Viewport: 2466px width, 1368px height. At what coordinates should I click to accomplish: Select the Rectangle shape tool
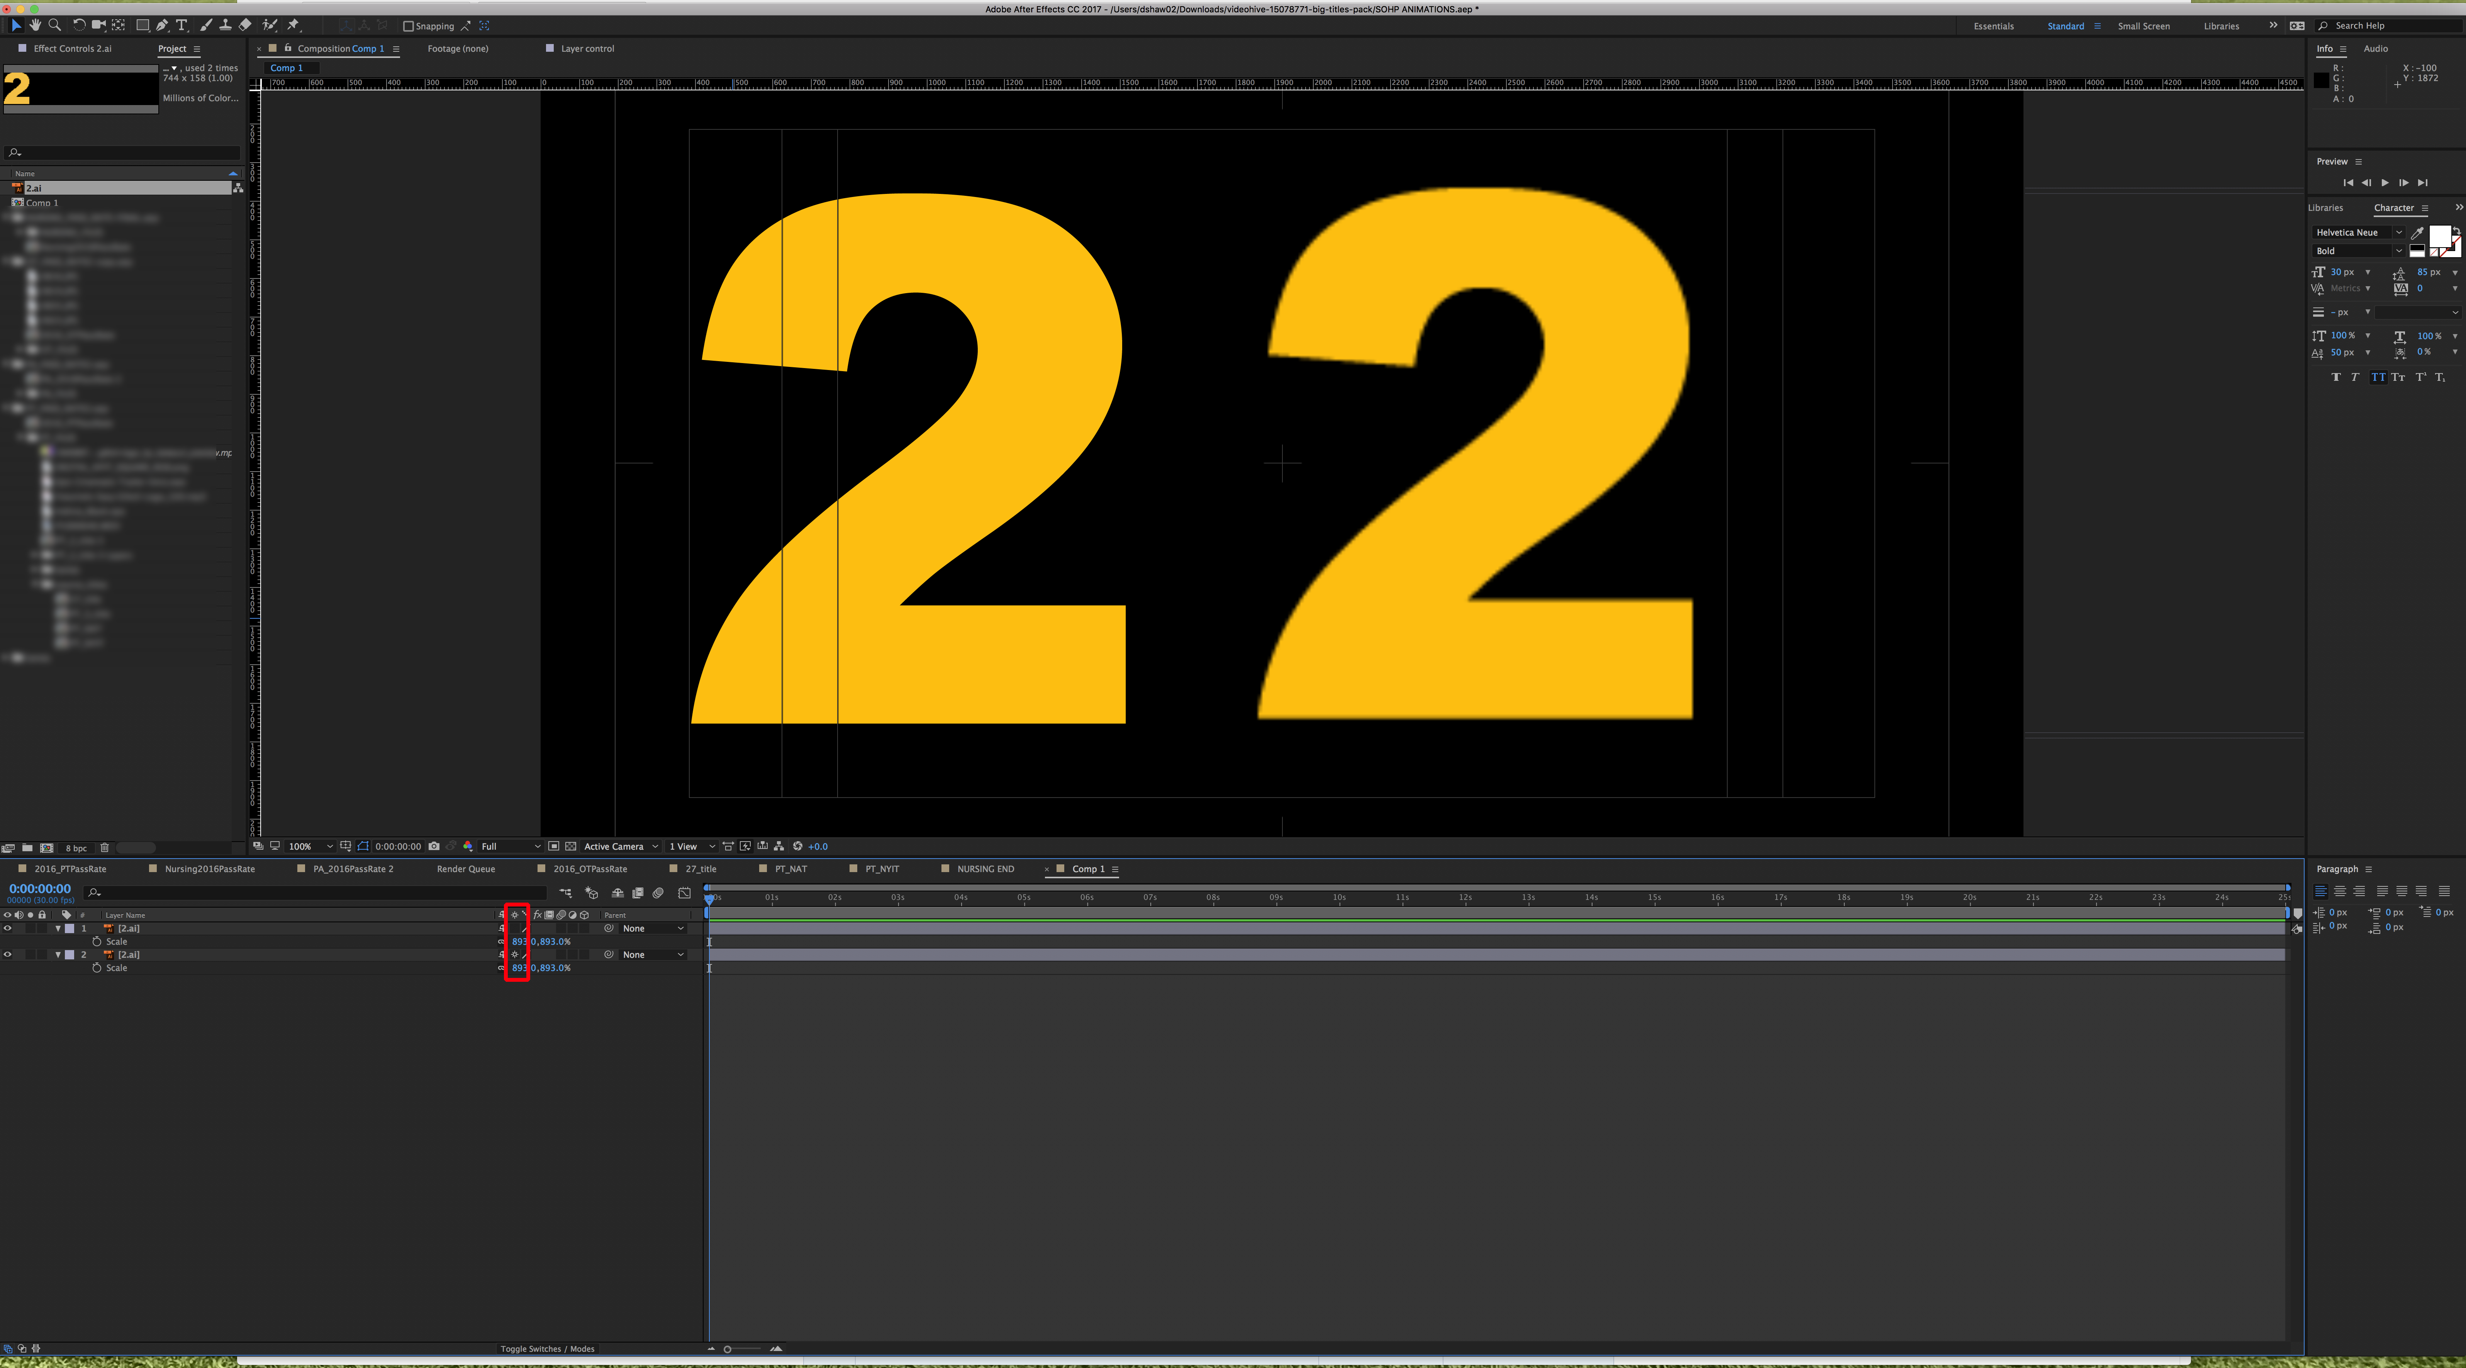coord(142,25)
